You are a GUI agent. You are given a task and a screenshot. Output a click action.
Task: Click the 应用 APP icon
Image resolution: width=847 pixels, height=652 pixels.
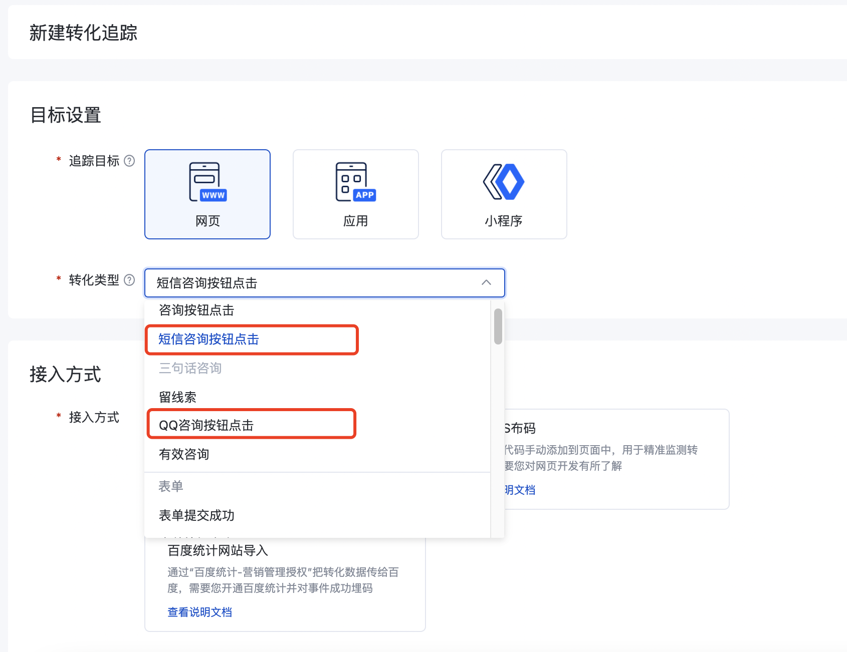tap(355, 182)
